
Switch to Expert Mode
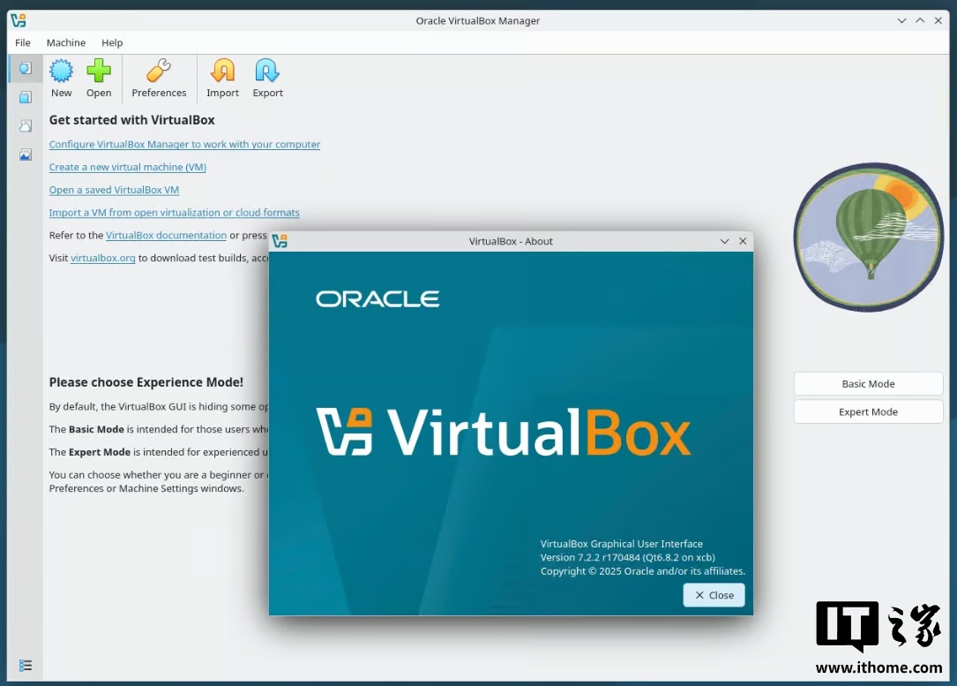(x=868, y=411)
